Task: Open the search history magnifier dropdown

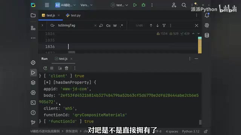Action: pos(52,25)
